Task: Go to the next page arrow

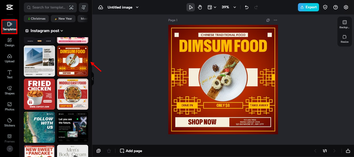Action: 335,151
